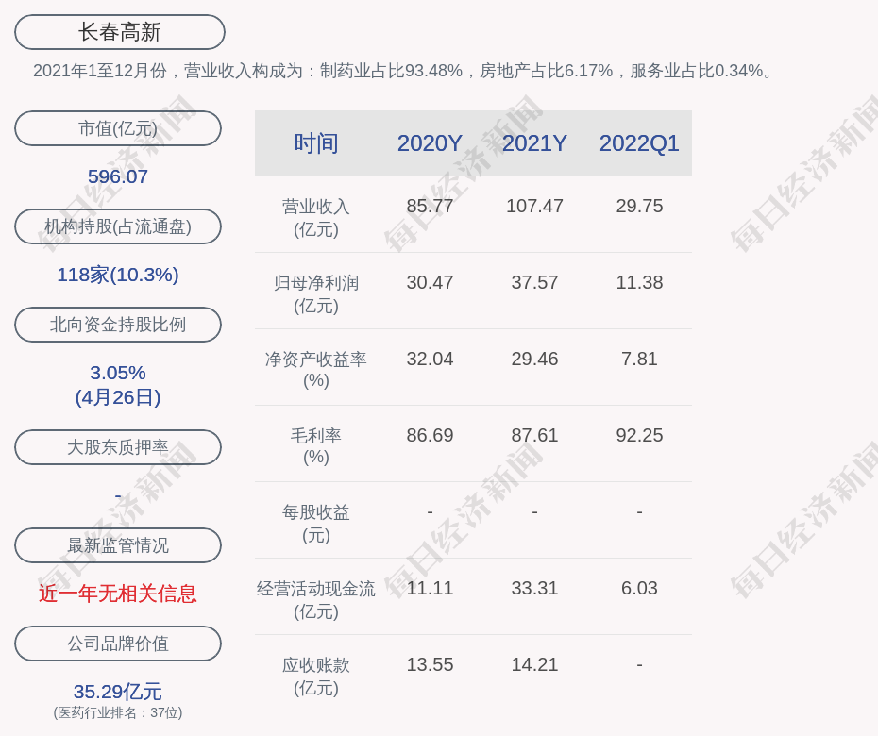Click the red 近一年无相关信息 text
878x736 pixels.
click(x=118, y=594)
